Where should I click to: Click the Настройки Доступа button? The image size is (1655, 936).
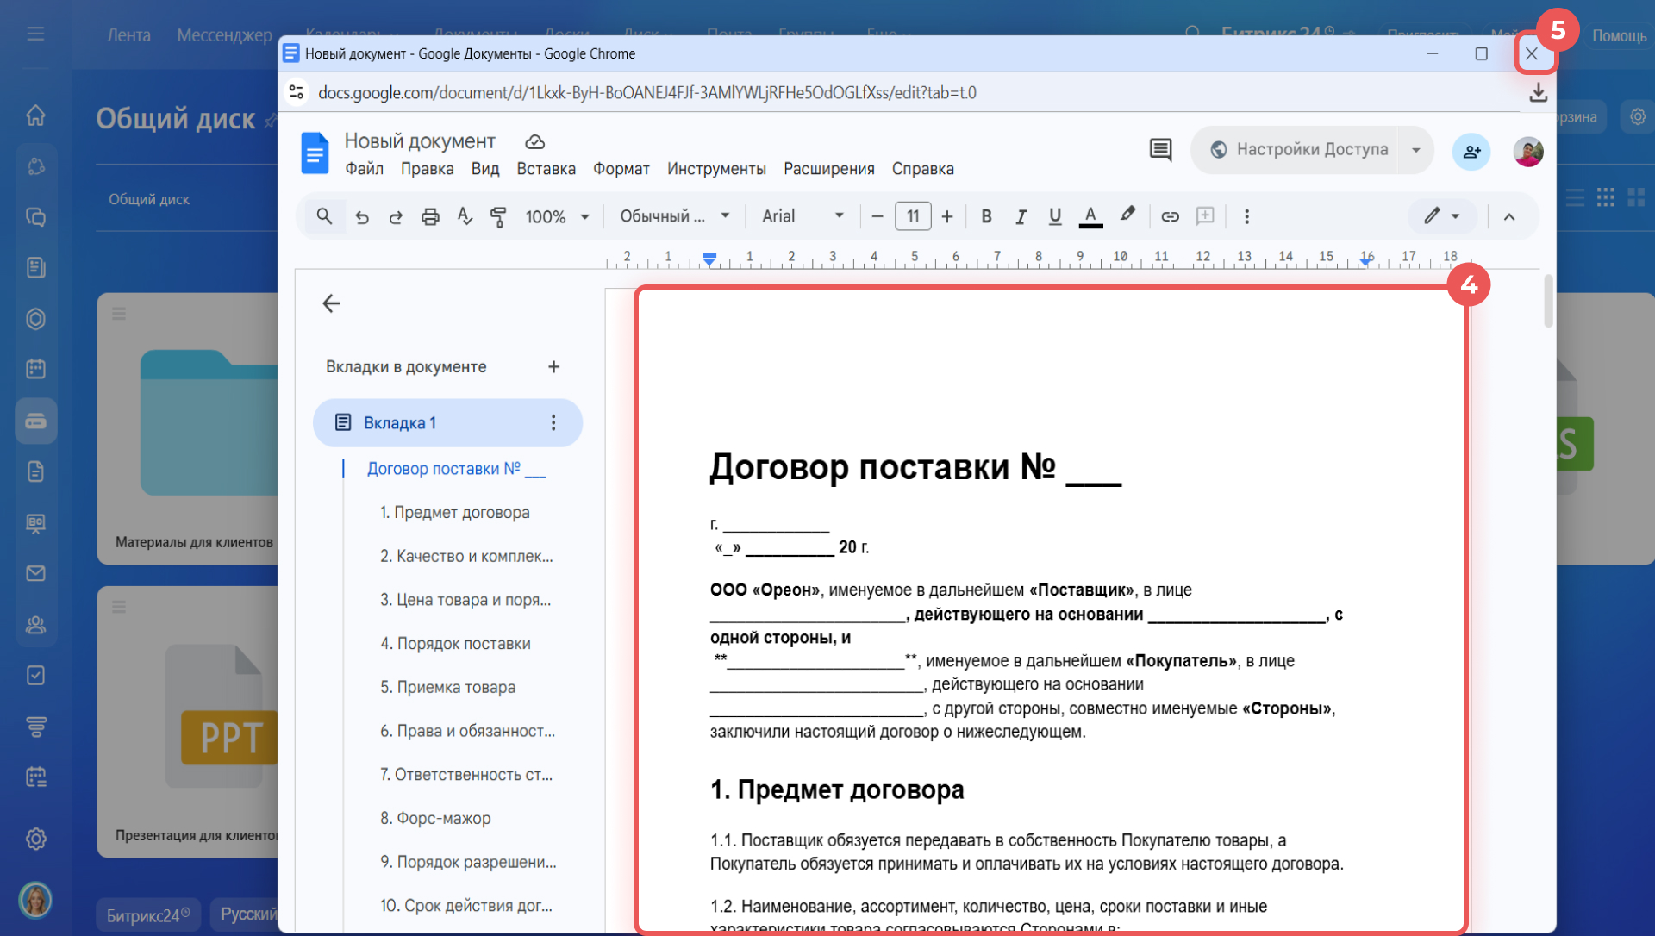pyautogui.click(x=1300, y=150)
